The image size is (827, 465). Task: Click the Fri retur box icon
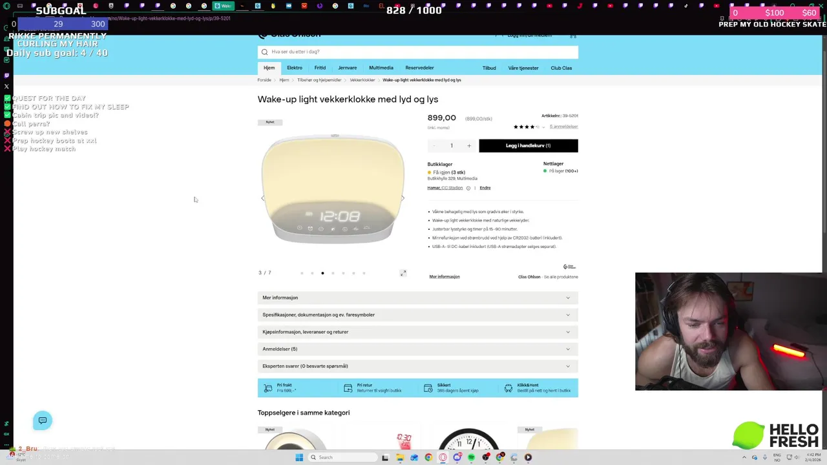tap(348, 388)
